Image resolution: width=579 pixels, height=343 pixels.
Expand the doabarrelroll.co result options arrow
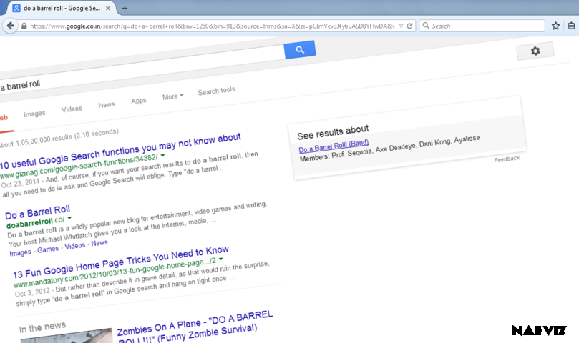[69, 218]
